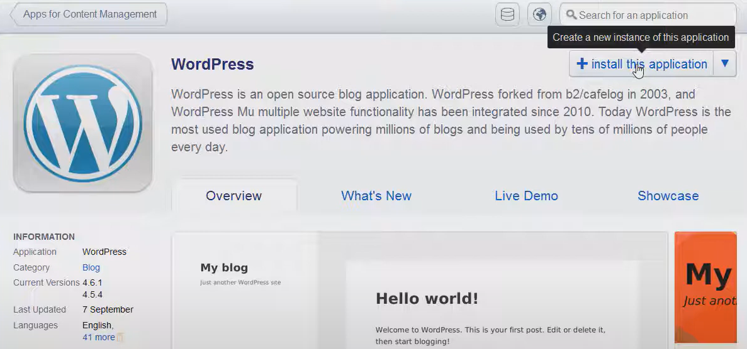
Task: Open the orange screenshot thumbnail
Action: pyautogui.click(x=706, y=287)
